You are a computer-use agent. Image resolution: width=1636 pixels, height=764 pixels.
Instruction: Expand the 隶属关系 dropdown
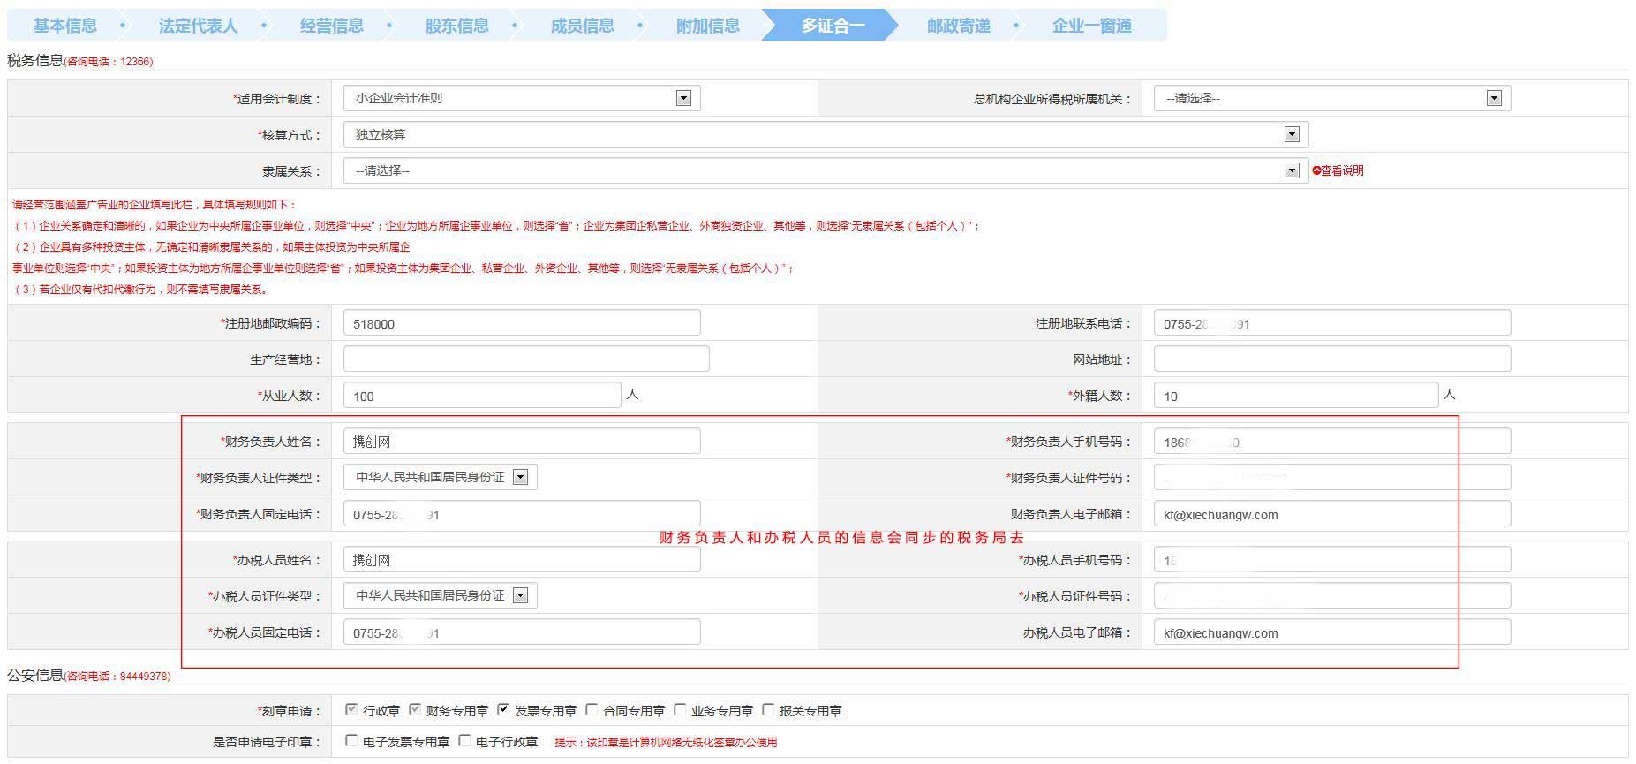tap(1292, 170)
